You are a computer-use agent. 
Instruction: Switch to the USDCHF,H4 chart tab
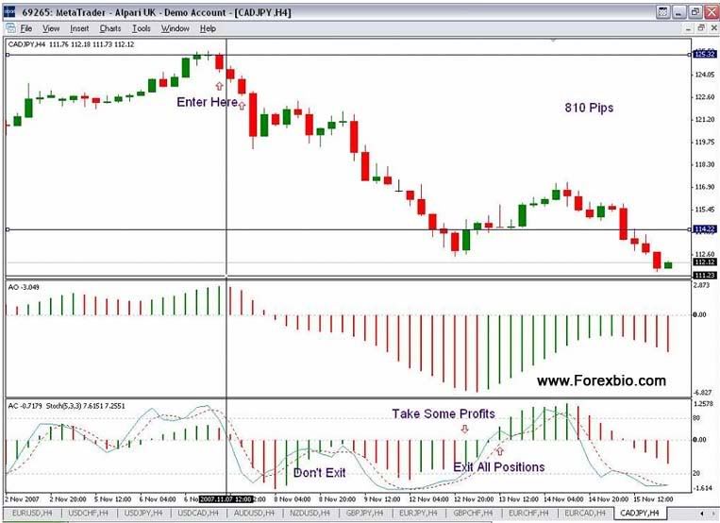[x=88, y=513]
